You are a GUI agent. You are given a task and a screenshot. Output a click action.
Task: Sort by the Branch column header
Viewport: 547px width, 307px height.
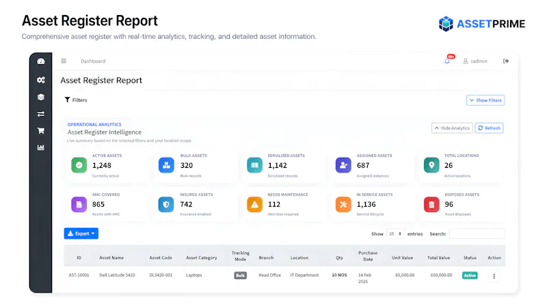point(266,258)
